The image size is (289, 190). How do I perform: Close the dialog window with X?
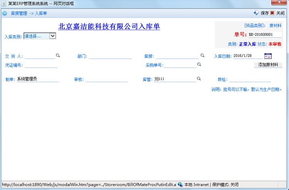(x=279, y=2)
